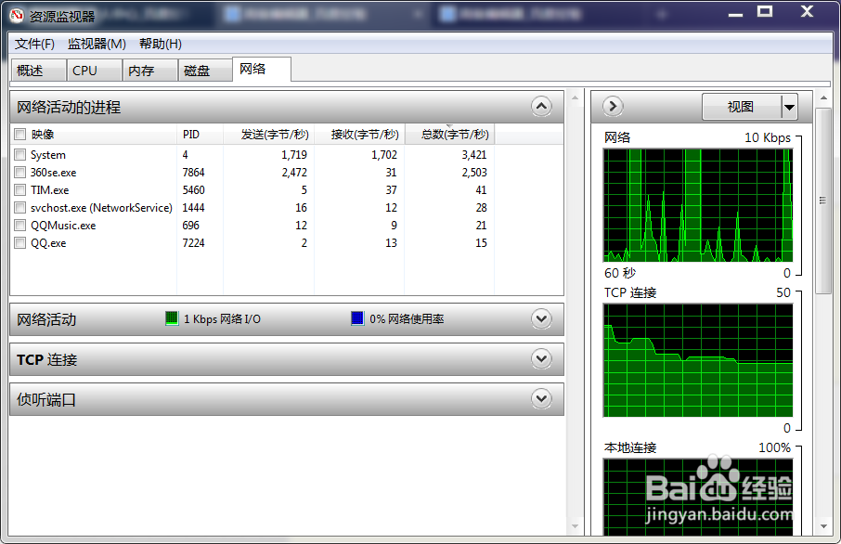
Task: Click PID value 5460
Action: tap(193, 190)
